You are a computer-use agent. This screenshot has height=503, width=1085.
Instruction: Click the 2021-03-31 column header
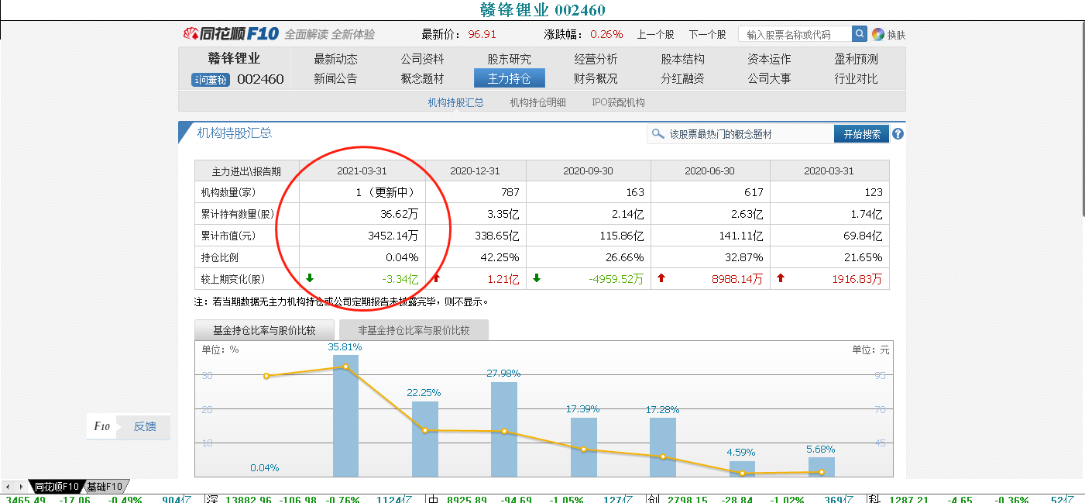point(362,171)
